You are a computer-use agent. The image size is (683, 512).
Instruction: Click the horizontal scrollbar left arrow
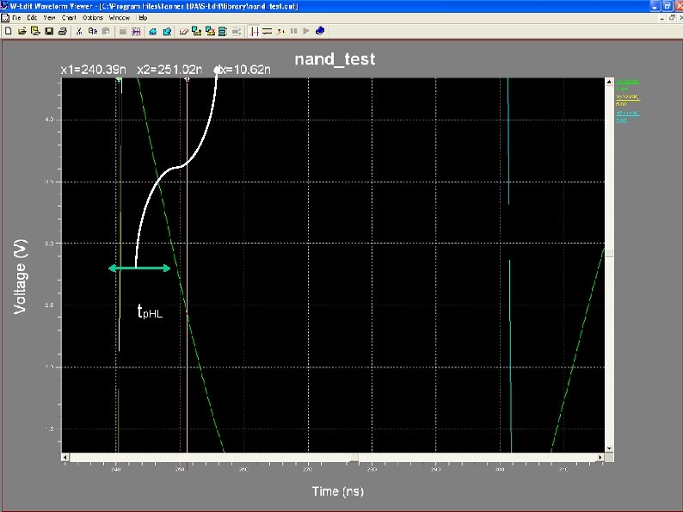[65, 457]
